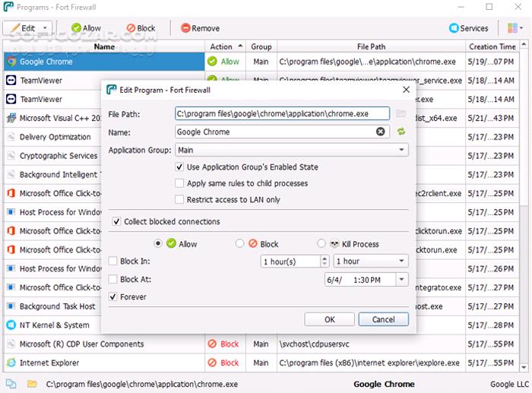The image size is (532, 393).
Task: Click the Microsoft (R) CDP User Components icon
Action: 11,344
